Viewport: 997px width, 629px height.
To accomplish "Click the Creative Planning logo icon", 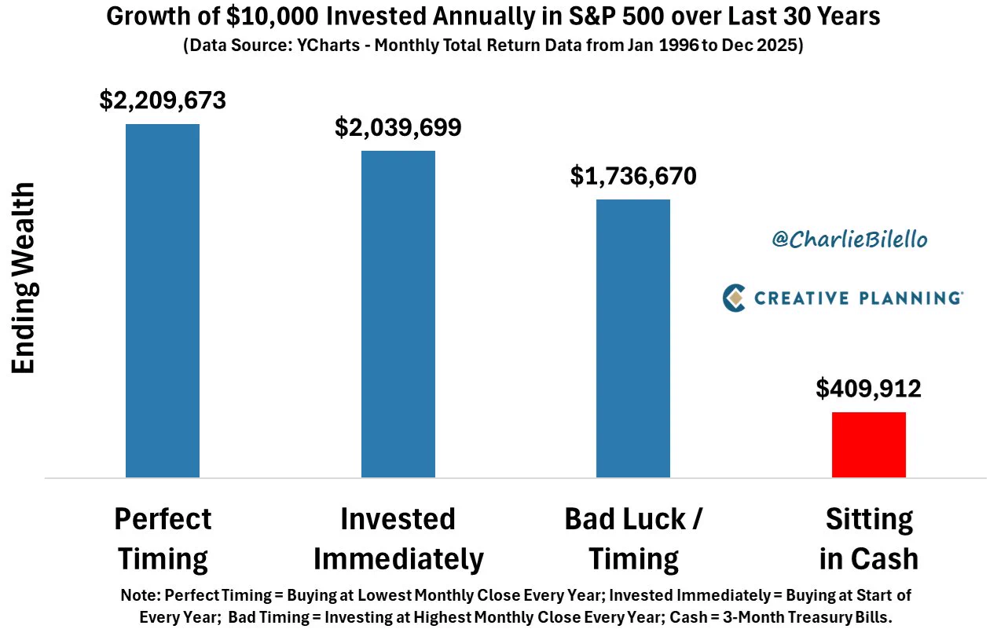I will 734,298.
